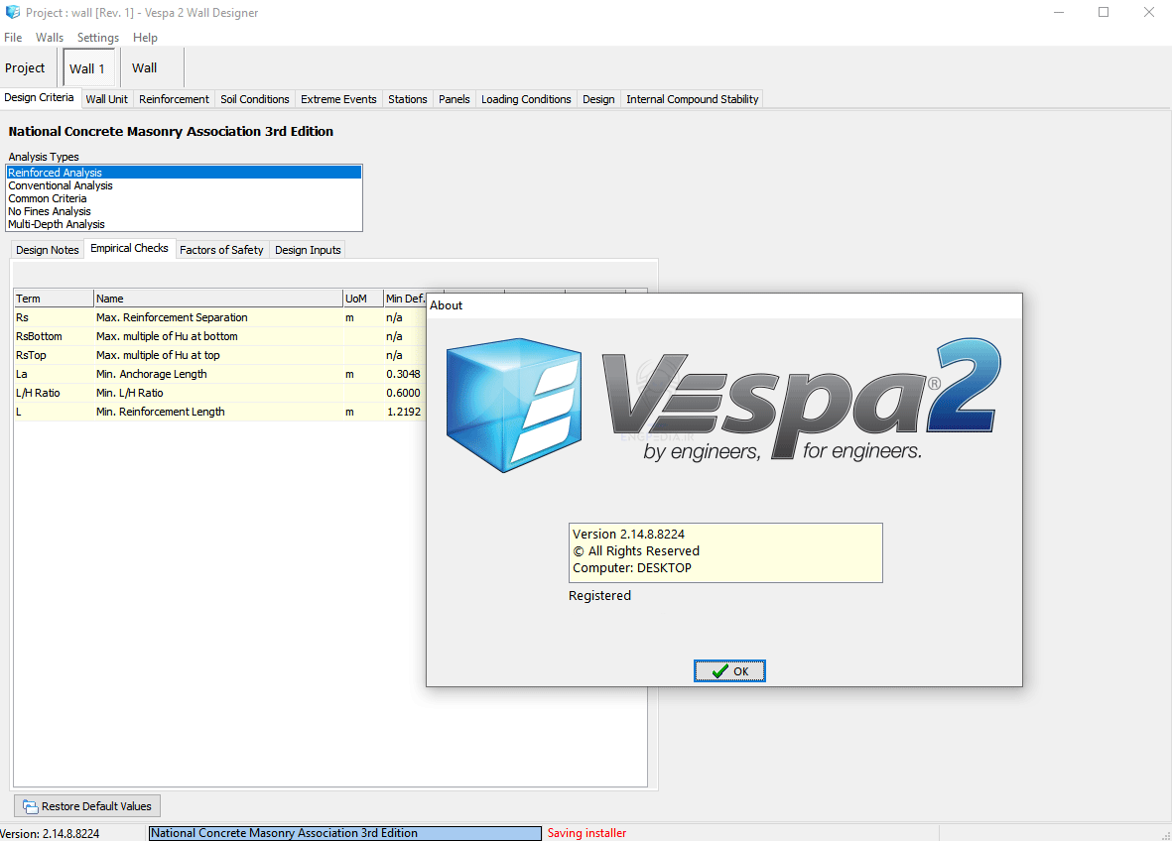Select the RsTop row term cell

pos(54,355)
